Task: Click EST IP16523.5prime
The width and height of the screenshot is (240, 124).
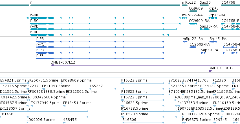Action: click(x=135, y=114)
